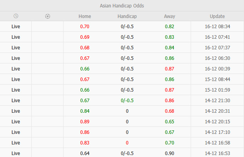244x157 pixels.
Task: Click home odds 0.84 in 14-12 20:31 row
Action: coord(85,111)
